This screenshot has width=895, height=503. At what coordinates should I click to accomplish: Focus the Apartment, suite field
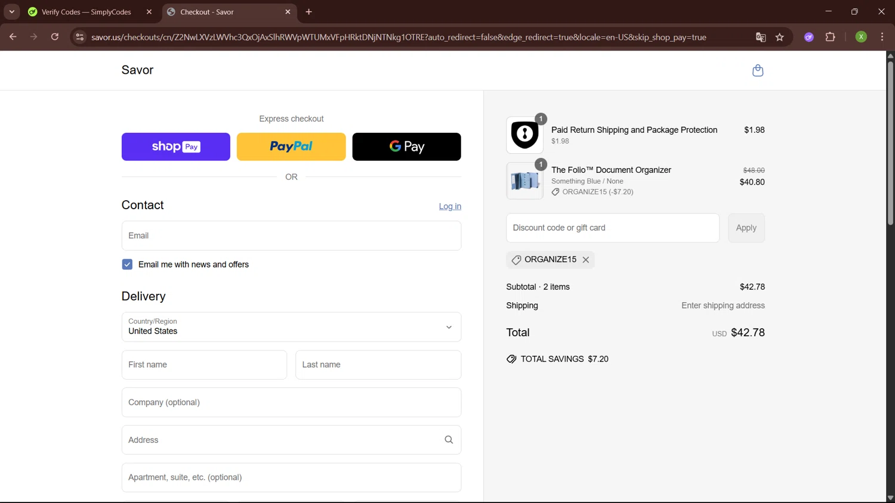pyautogui.click(x=291, y=477)
